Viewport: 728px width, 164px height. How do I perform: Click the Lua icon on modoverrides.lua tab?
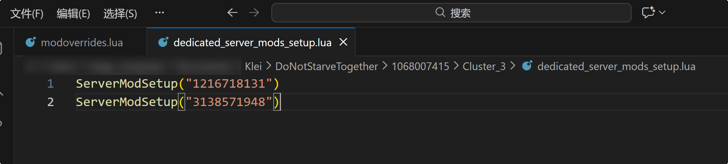pyautogui.click(x=31, y=42)
